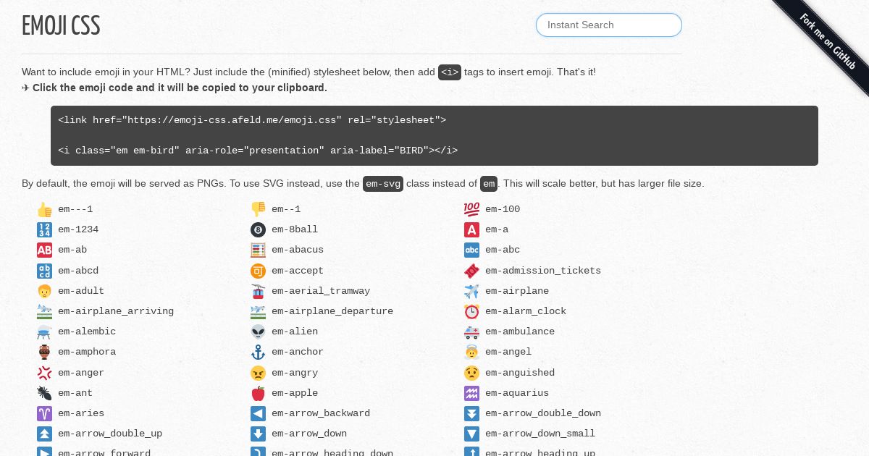Click the anguished face emoji icon
The width and height of the screenshot is (869, 456).
471,373
